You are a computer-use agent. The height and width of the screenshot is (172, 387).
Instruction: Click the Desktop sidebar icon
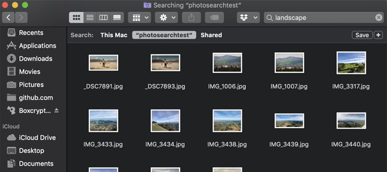click(x=11, y=151)
